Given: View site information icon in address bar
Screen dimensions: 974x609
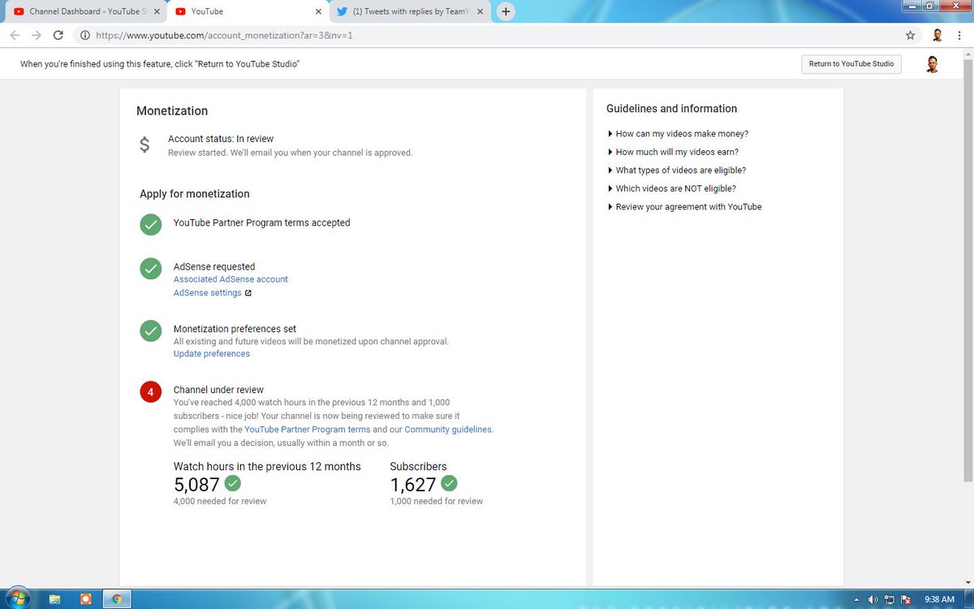Looking at the screenshot, I should 84,36.
